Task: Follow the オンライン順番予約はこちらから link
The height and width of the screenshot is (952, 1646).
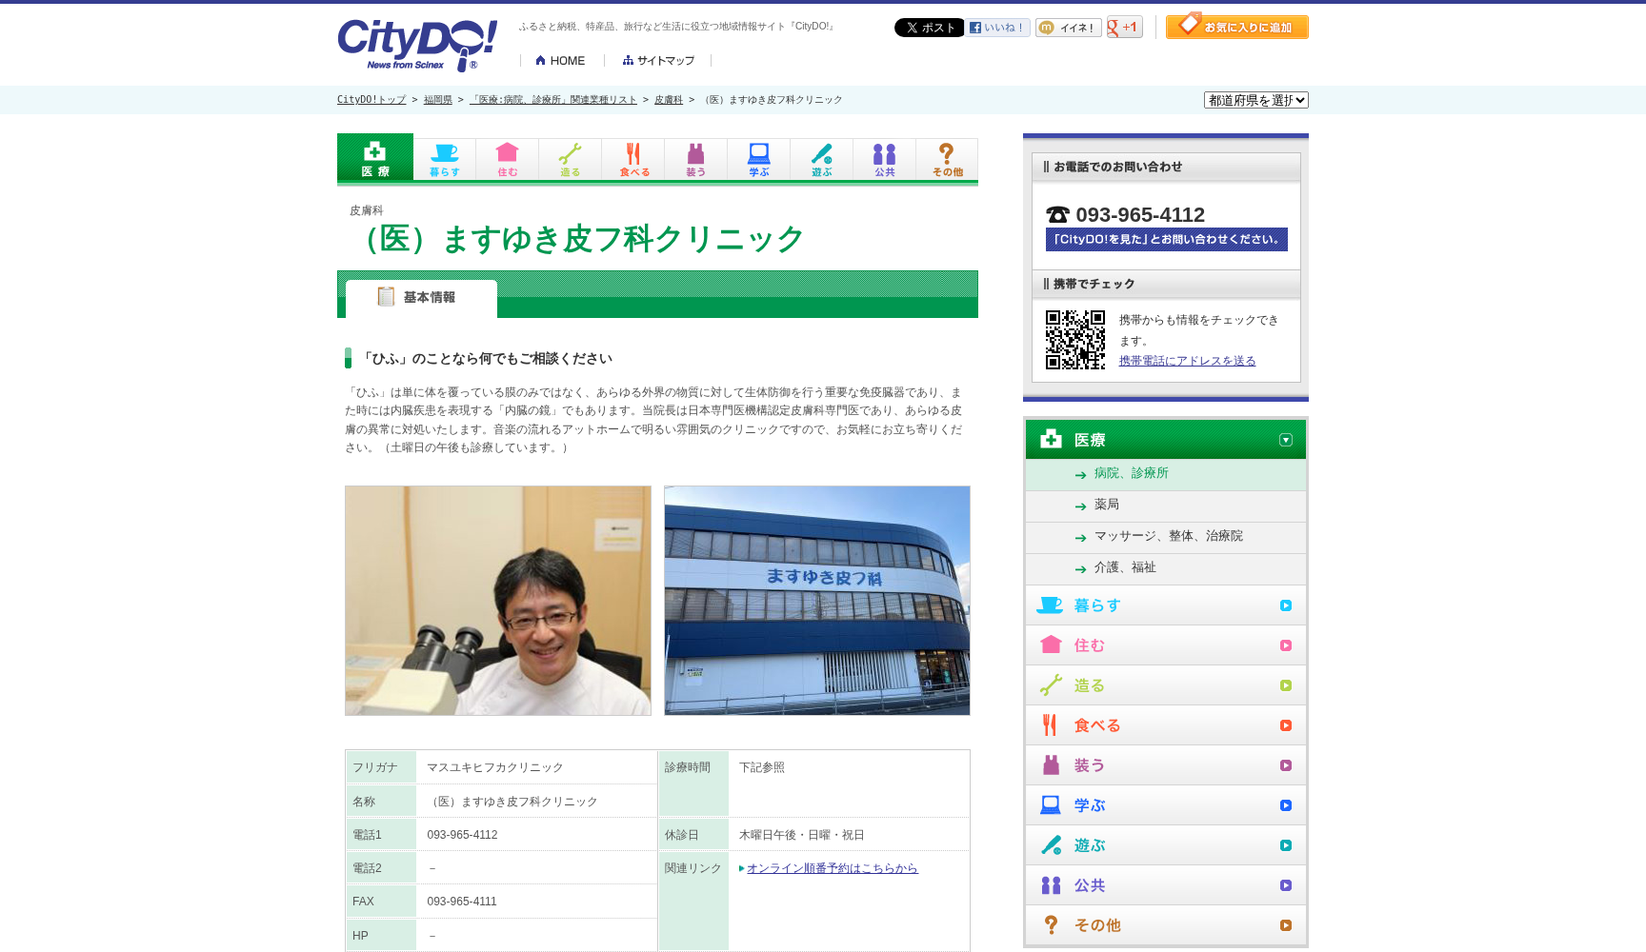Action: point(832,867)
